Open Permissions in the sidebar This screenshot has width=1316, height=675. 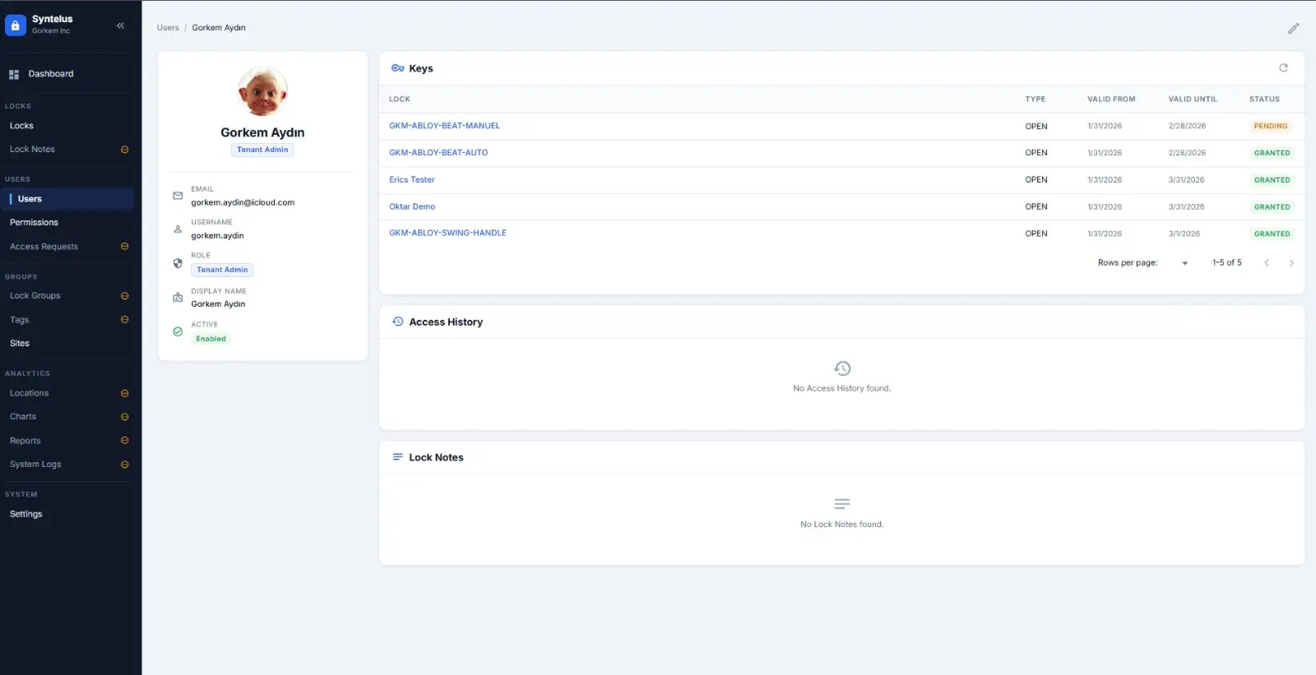click(x=34, y=223)
